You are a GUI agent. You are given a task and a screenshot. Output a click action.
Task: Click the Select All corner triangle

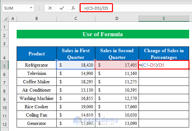tap(5, 19)
